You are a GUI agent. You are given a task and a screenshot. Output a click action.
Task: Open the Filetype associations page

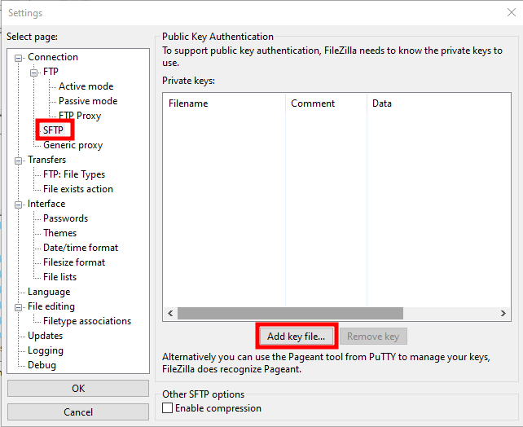[x=87, y=321]
